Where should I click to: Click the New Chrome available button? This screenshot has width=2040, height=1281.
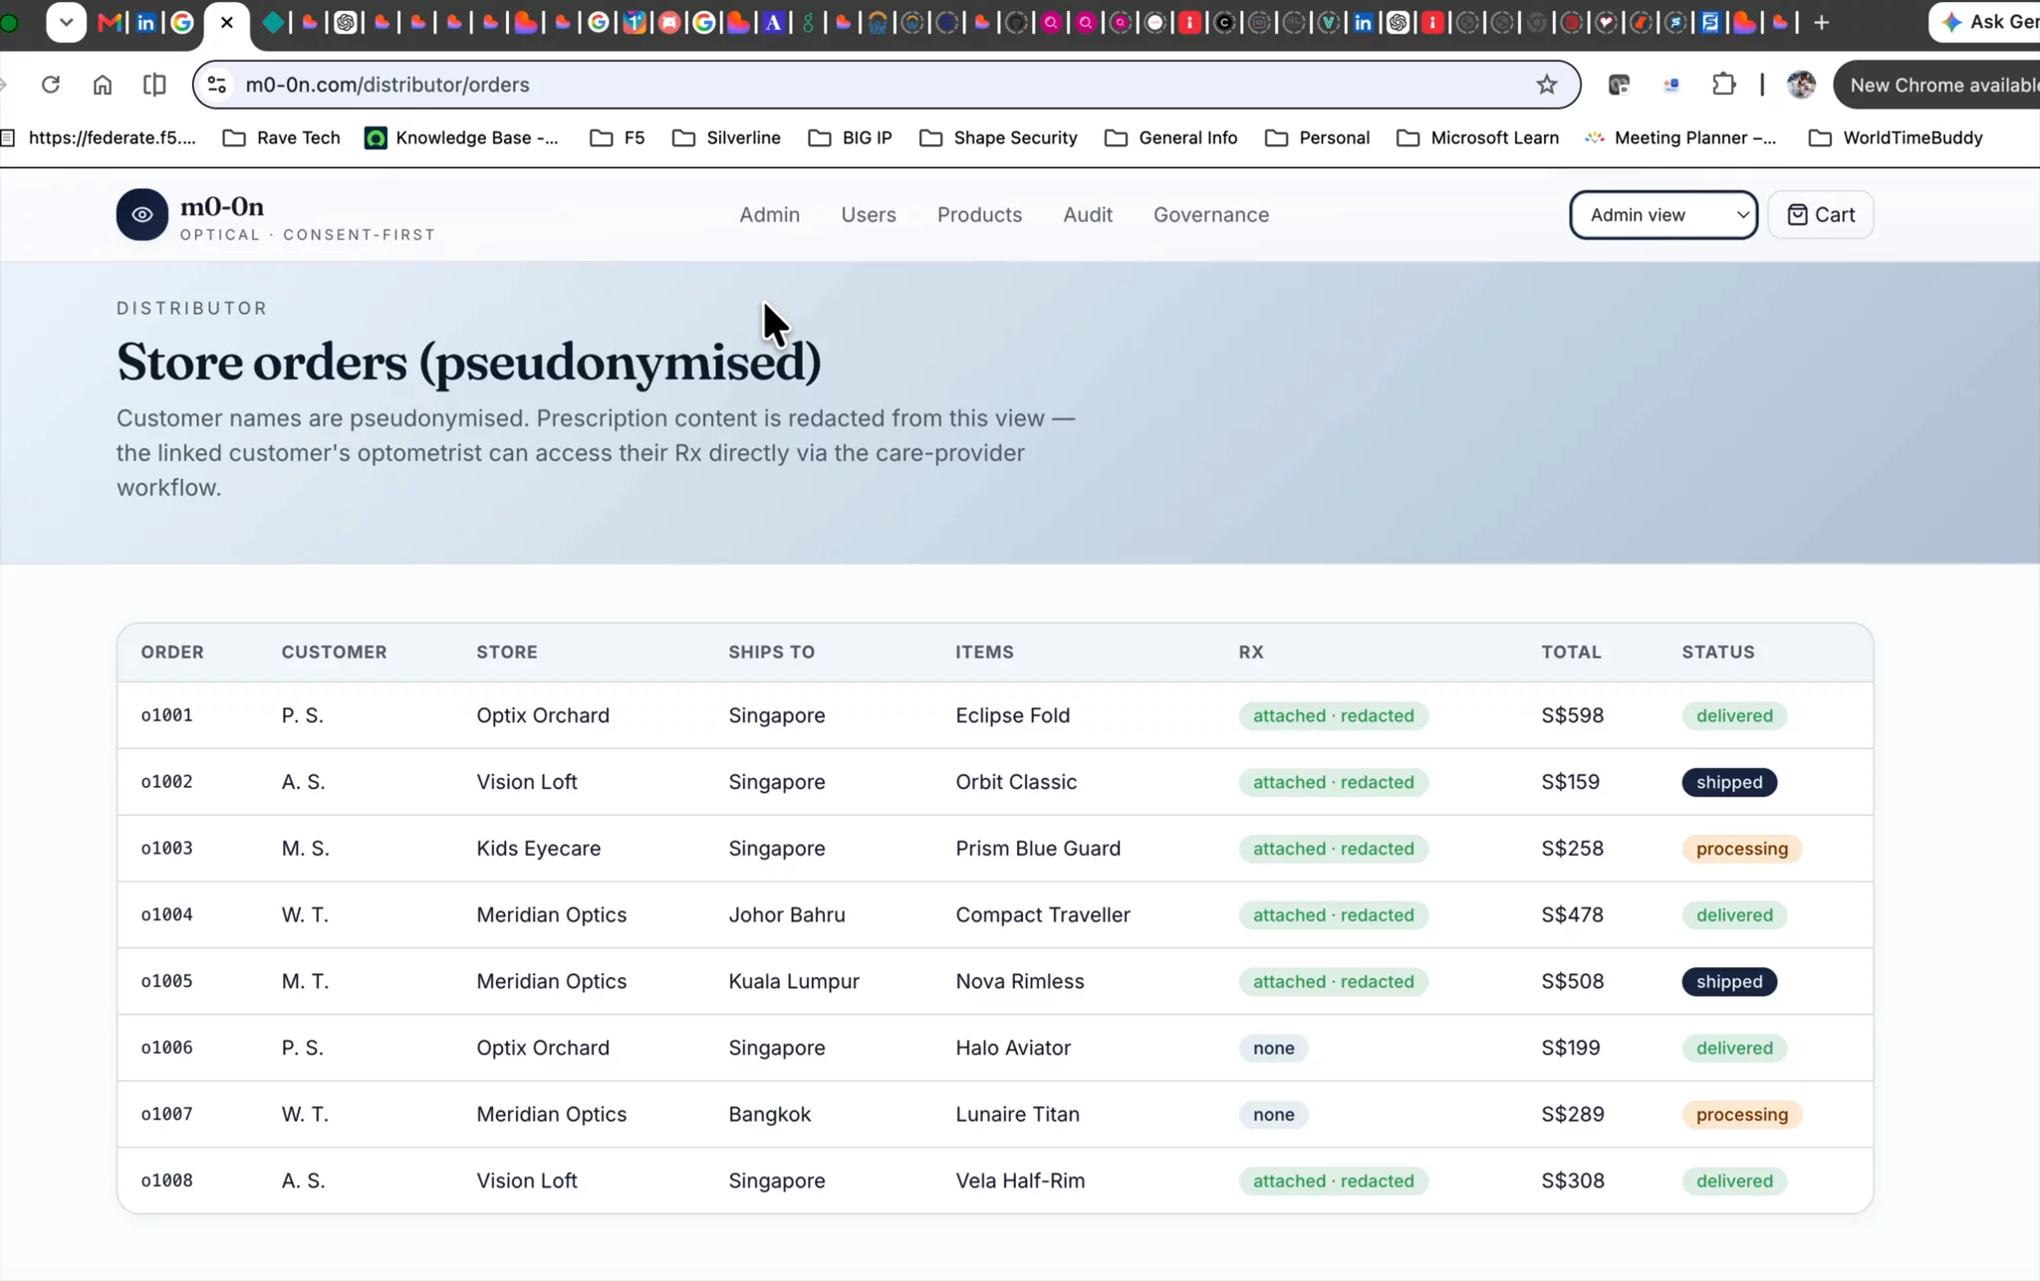(x=1937, y=85)
